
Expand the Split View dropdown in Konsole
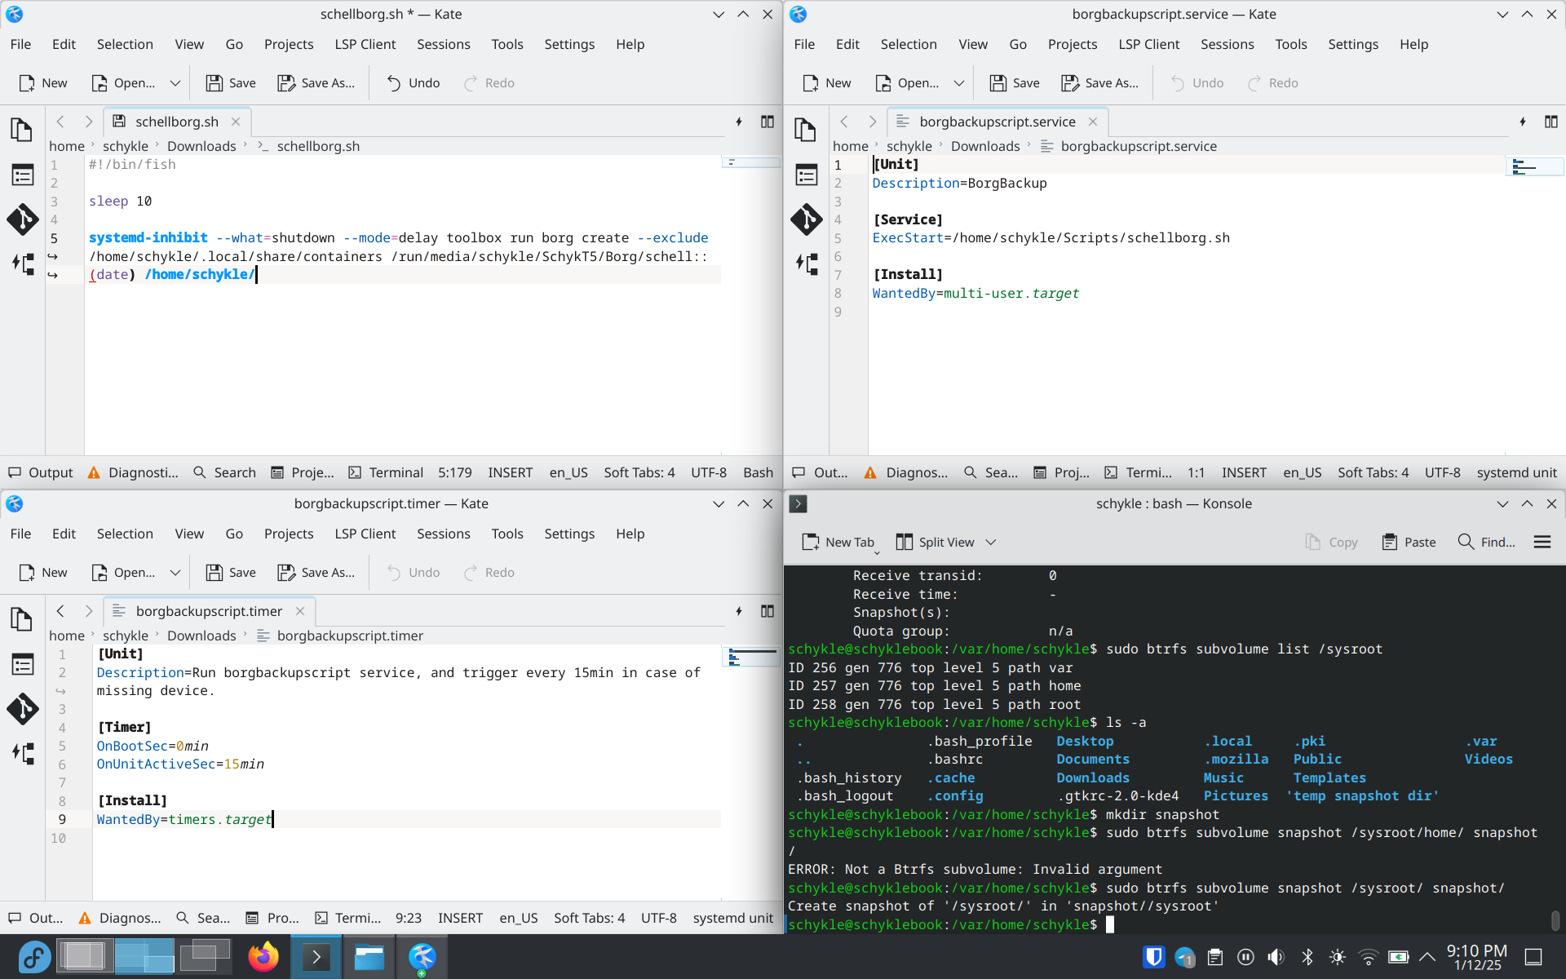click(x=992, y=543)
